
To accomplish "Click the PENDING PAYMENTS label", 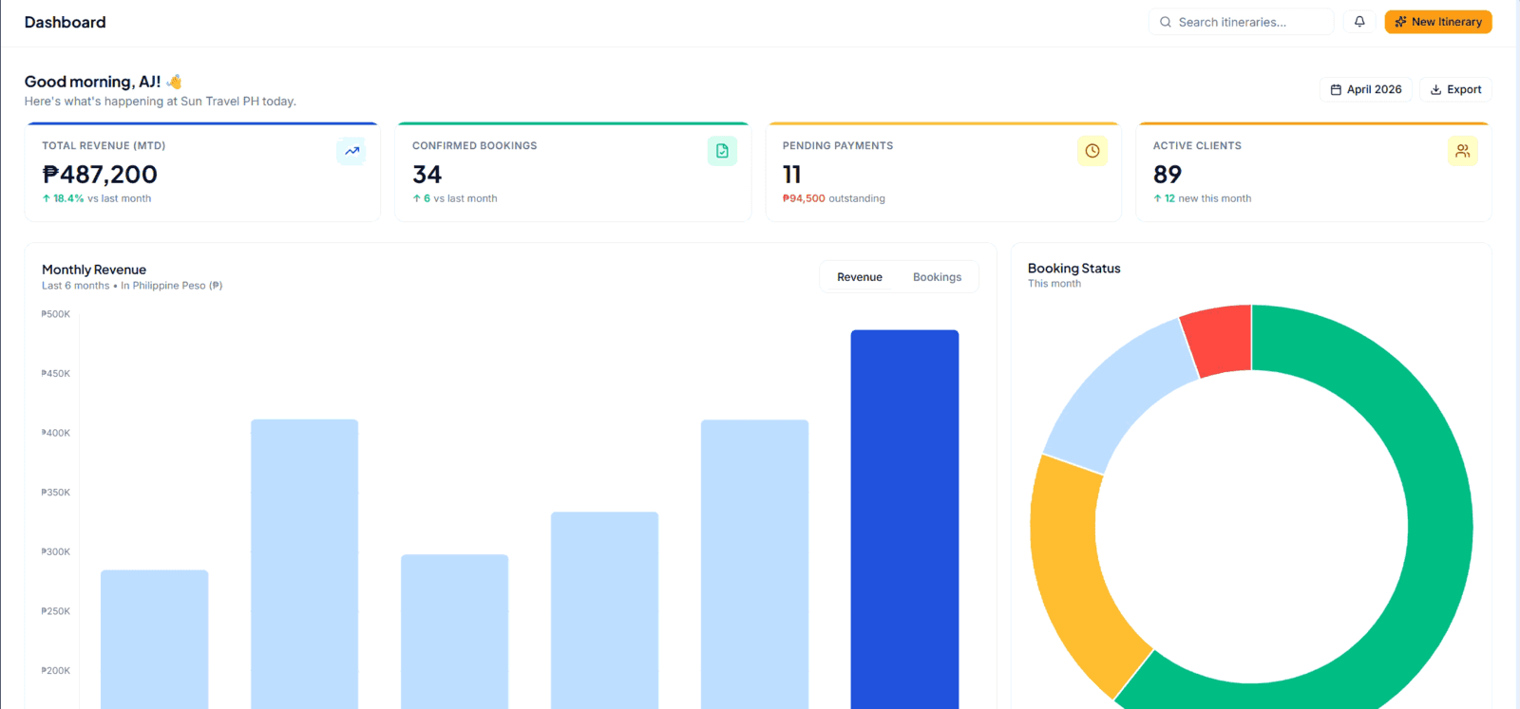I will tap(838, 145).
